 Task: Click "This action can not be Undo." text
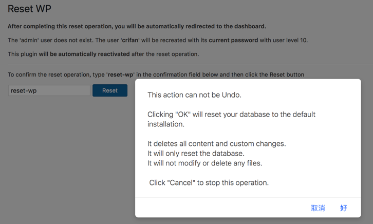(x=194, y=95)
